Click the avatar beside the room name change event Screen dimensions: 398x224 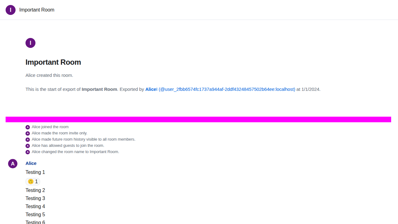click(28, 152)
